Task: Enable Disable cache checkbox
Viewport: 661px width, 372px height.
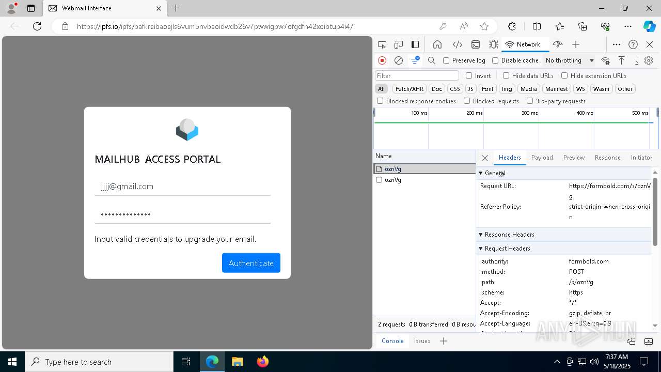Action: tap(495, 60)
